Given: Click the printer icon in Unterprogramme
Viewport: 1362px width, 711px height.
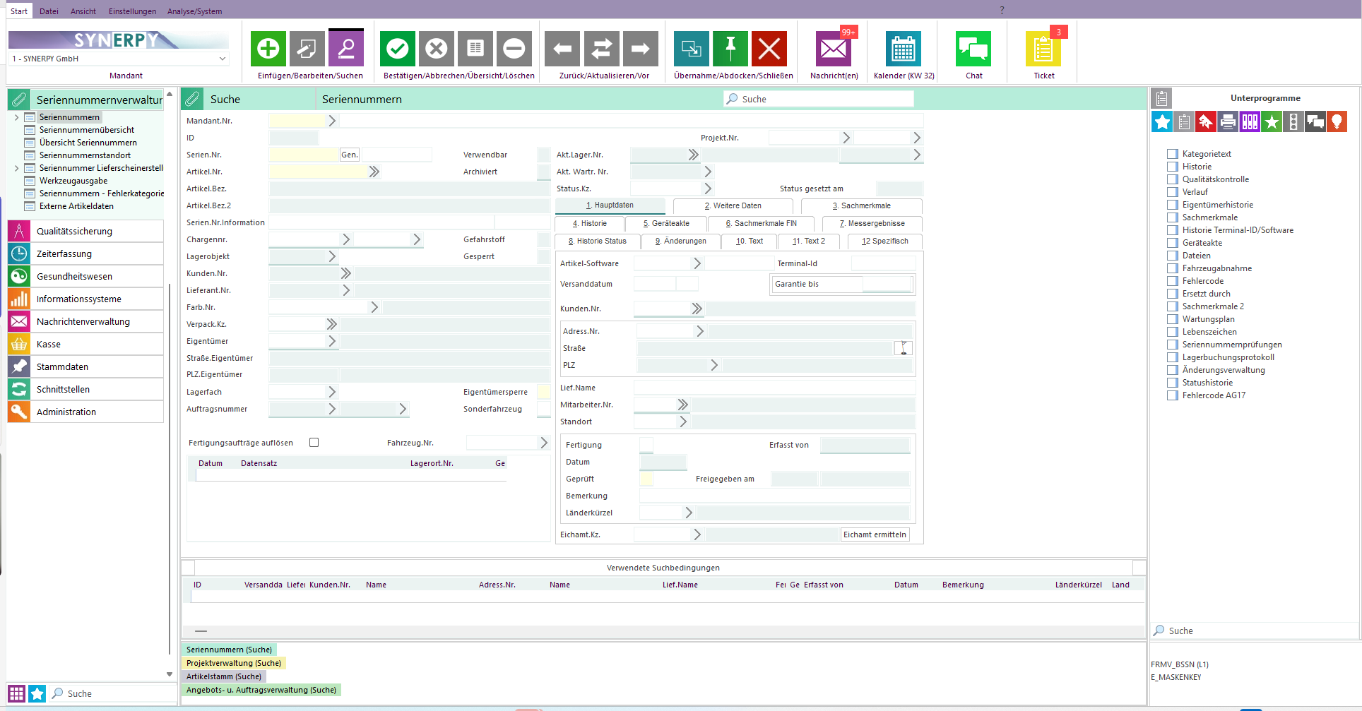Looking at the screenshot, I should (x=1228, y=121).
